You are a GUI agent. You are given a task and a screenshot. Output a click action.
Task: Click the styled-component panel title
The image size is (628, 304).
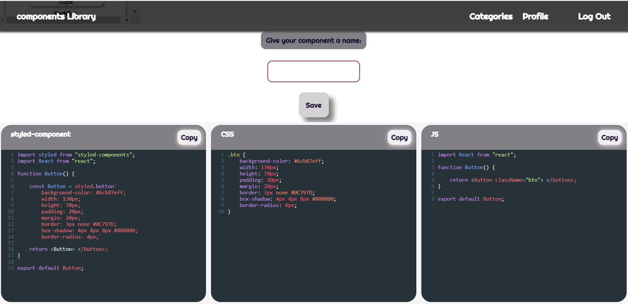pos(41,134)
